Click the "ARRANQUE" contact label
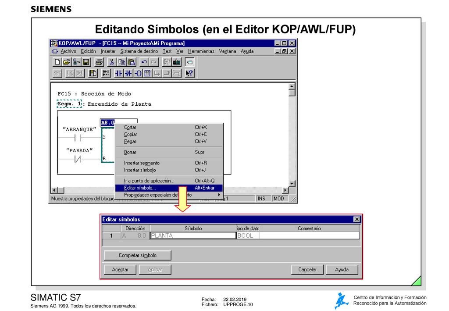This screenshot has width=449, height=311. click(79, 129)
